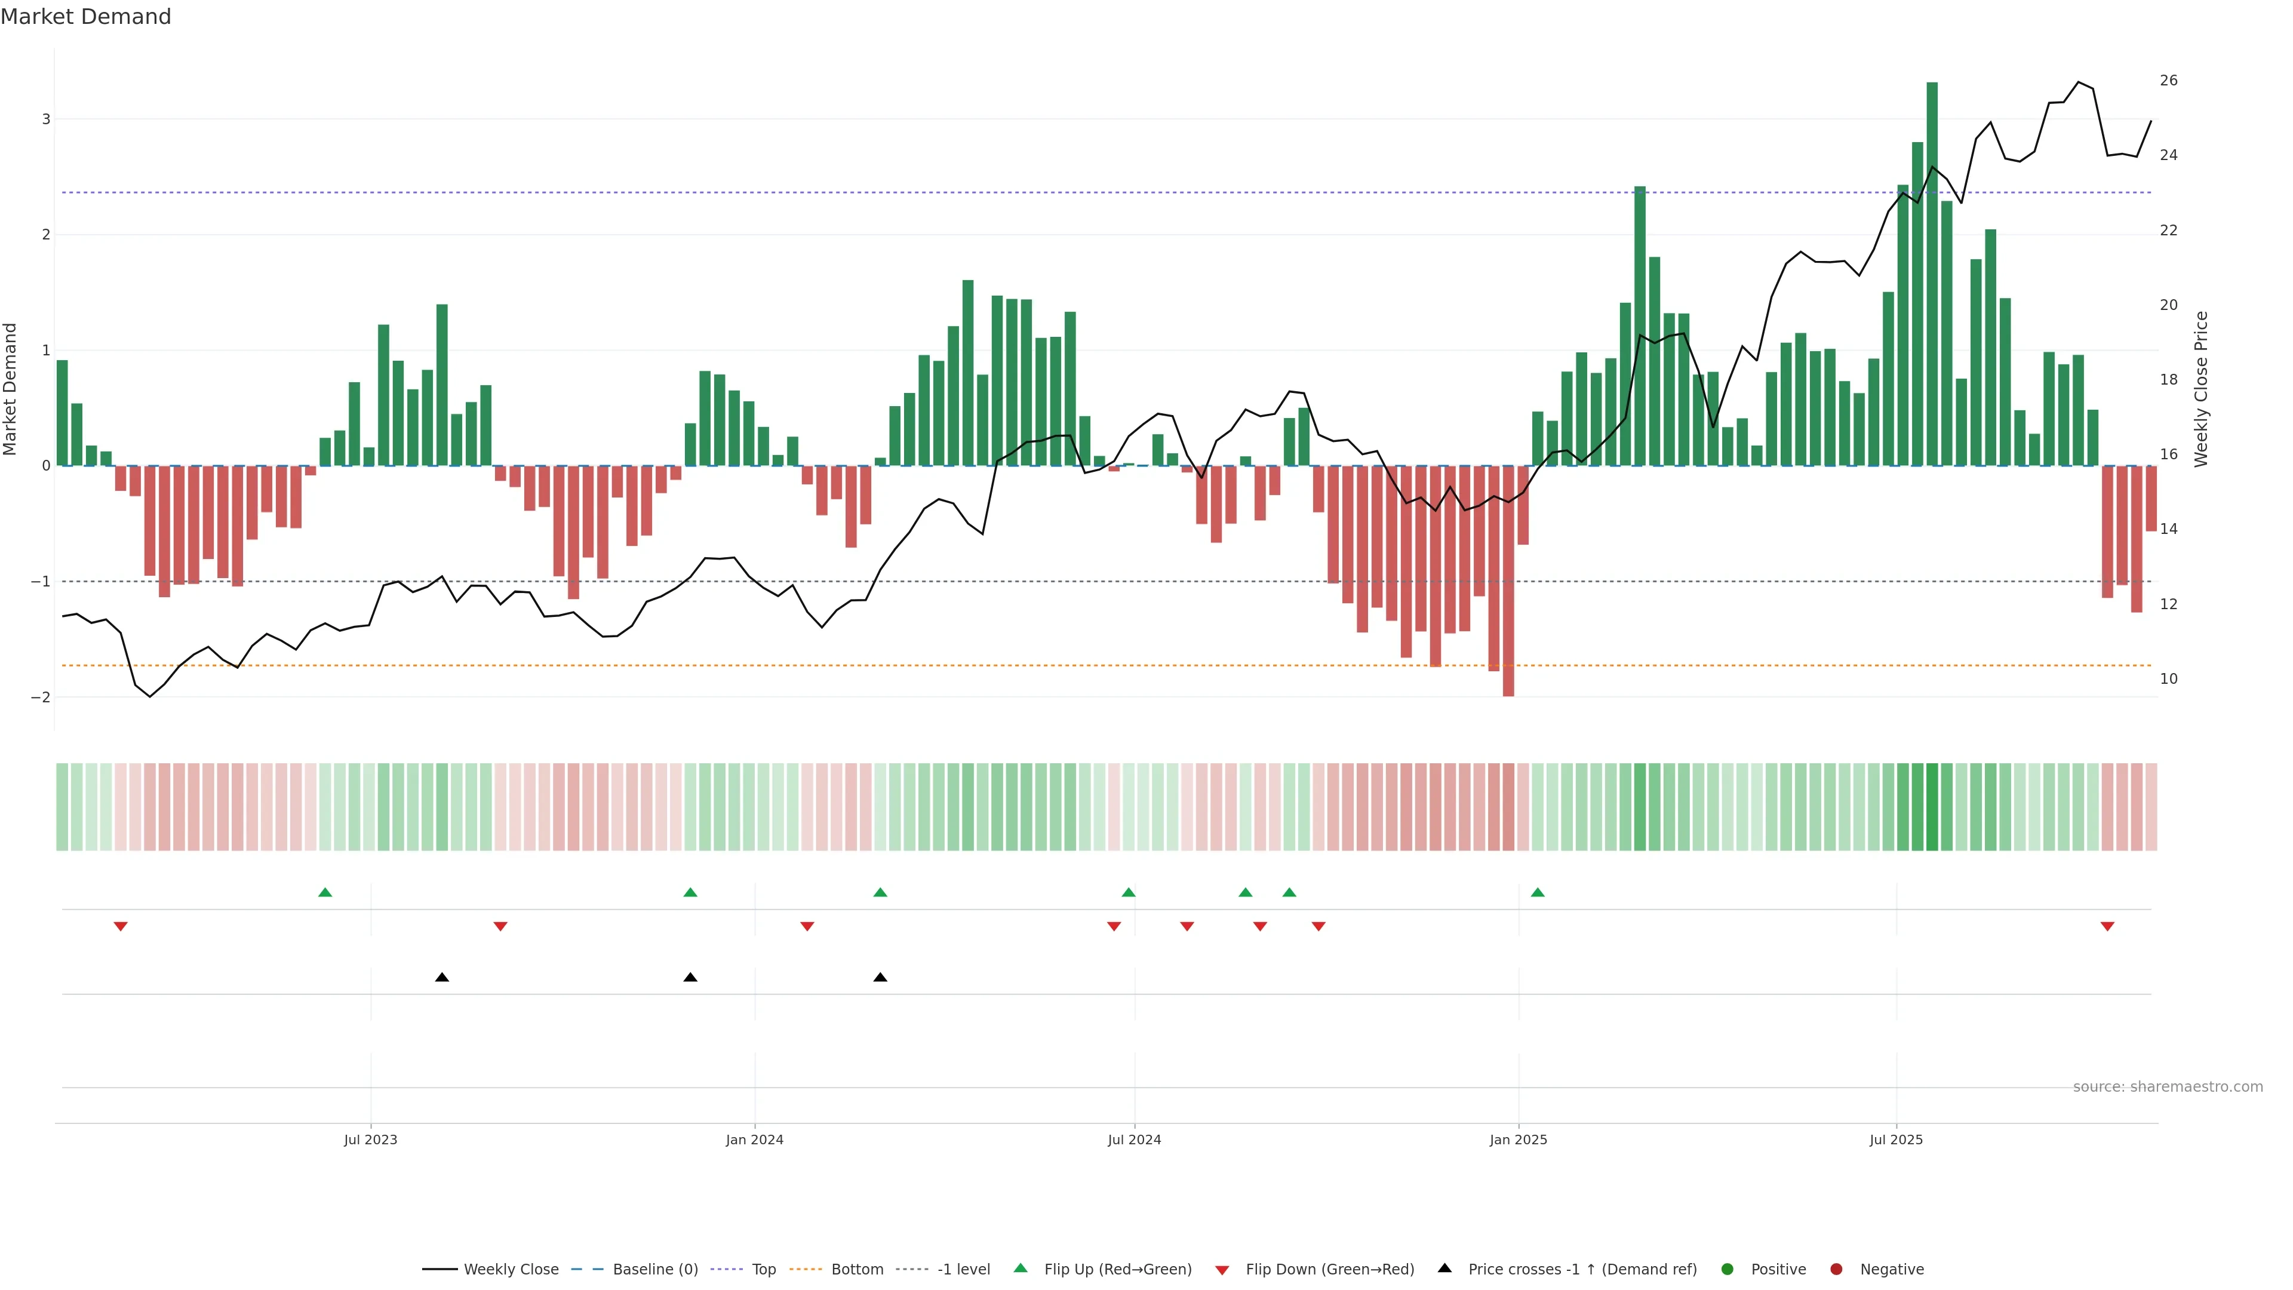This screenshot has width=2293, height=1290.
Task: Toggle the -1 level legend entry
Action: coord(963,1268)
